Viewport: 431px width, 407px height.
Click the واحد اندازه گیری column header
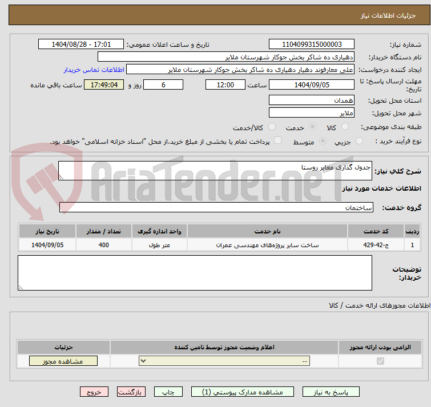(x=159, y=231)
